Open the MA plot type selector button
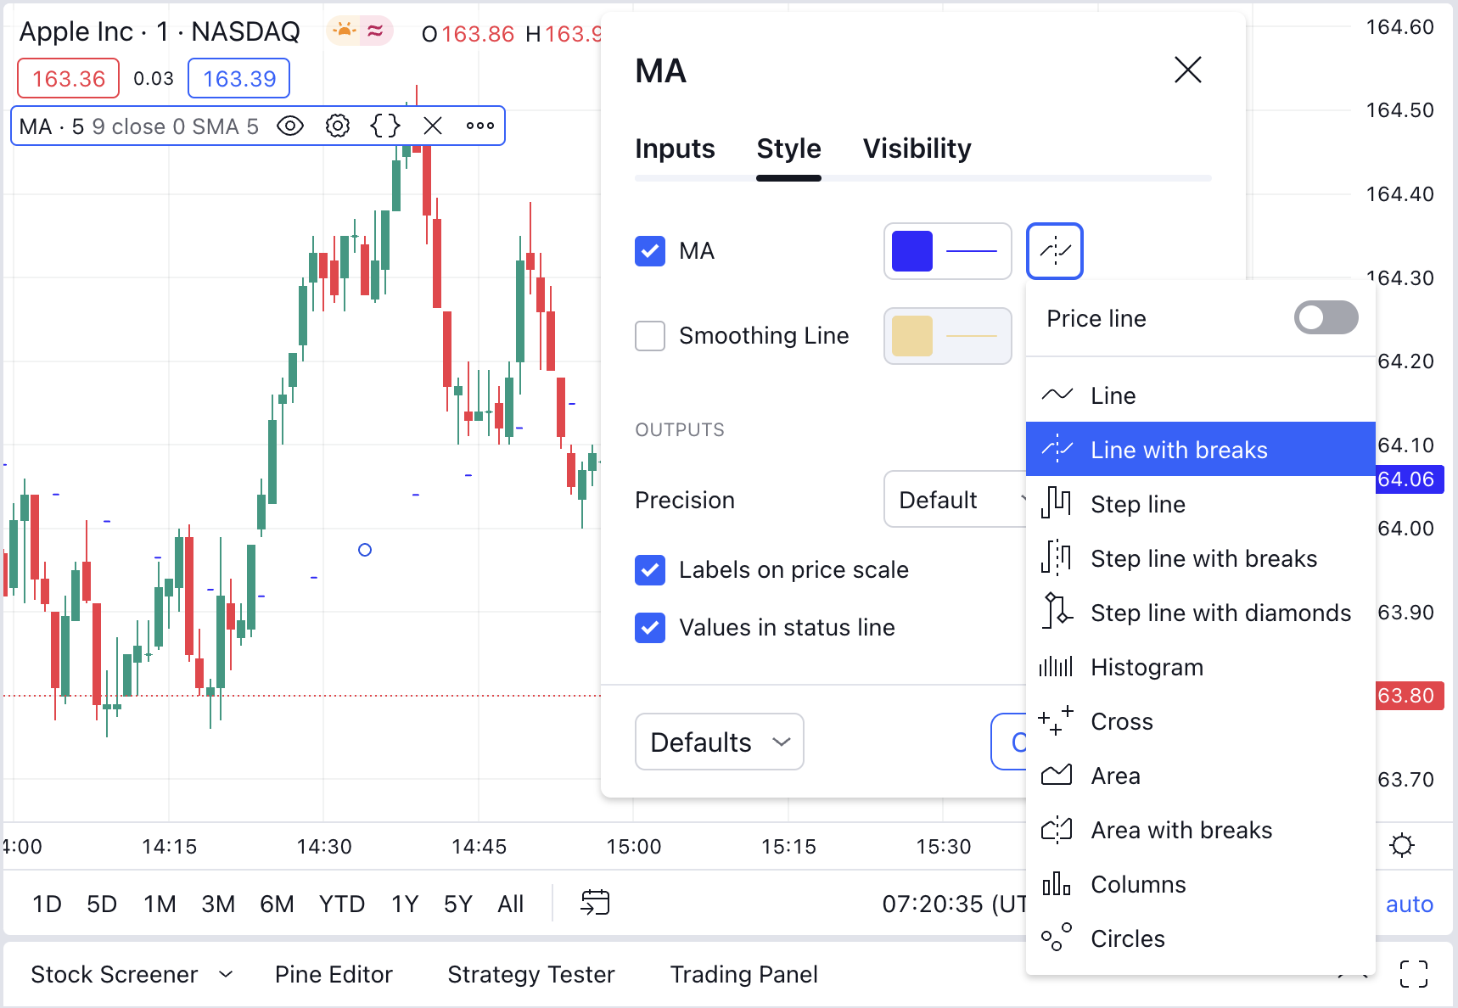 click(1054, 251)
